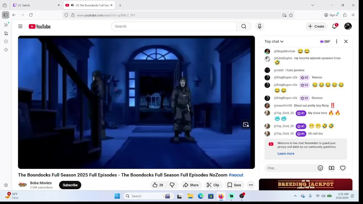Dislike the Boondocks video
This screenshot has width=363, height=204.
click(172, 185)
